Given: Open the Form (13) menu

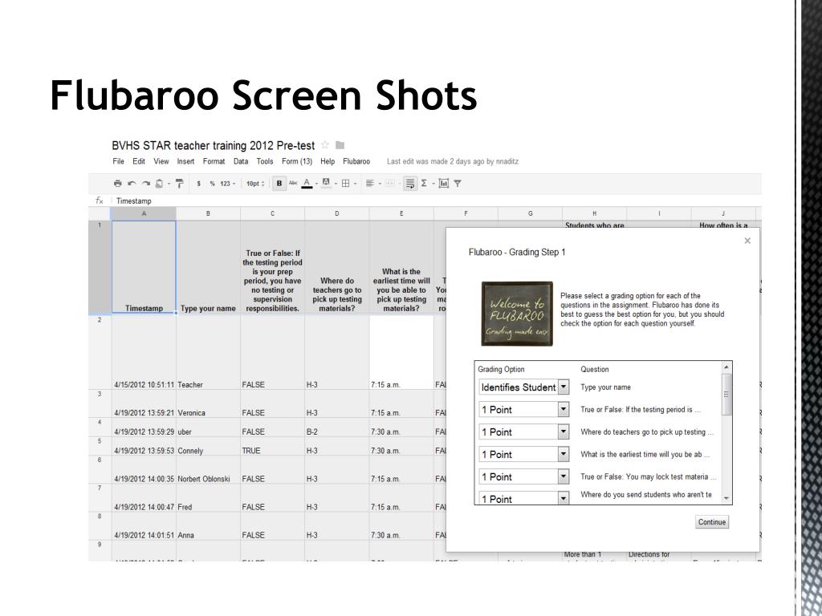Looking at the screenshot, I should [x=295, y=161].
